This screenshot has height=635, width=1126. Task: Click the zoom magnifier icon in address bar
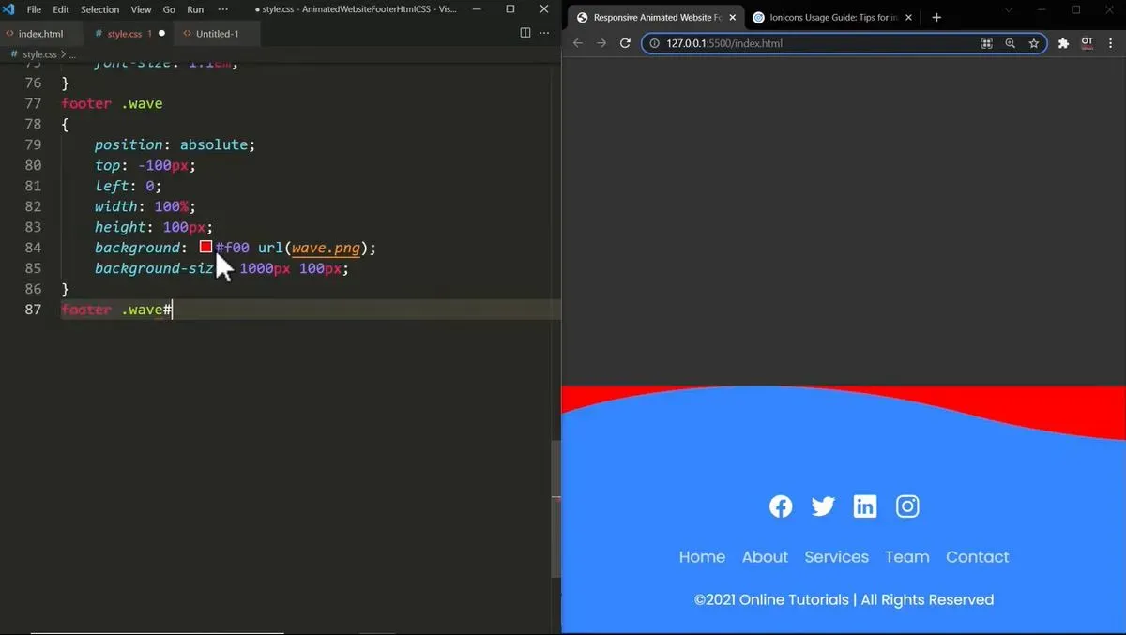coord(1010,43)
